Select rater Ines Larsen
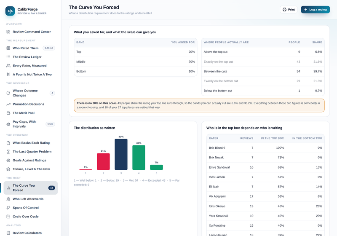The width and height of the screenshot is (337, 236). coord(265,177)
